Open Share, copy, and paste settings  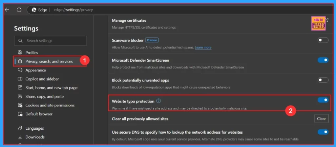click(x=45, y=97)
